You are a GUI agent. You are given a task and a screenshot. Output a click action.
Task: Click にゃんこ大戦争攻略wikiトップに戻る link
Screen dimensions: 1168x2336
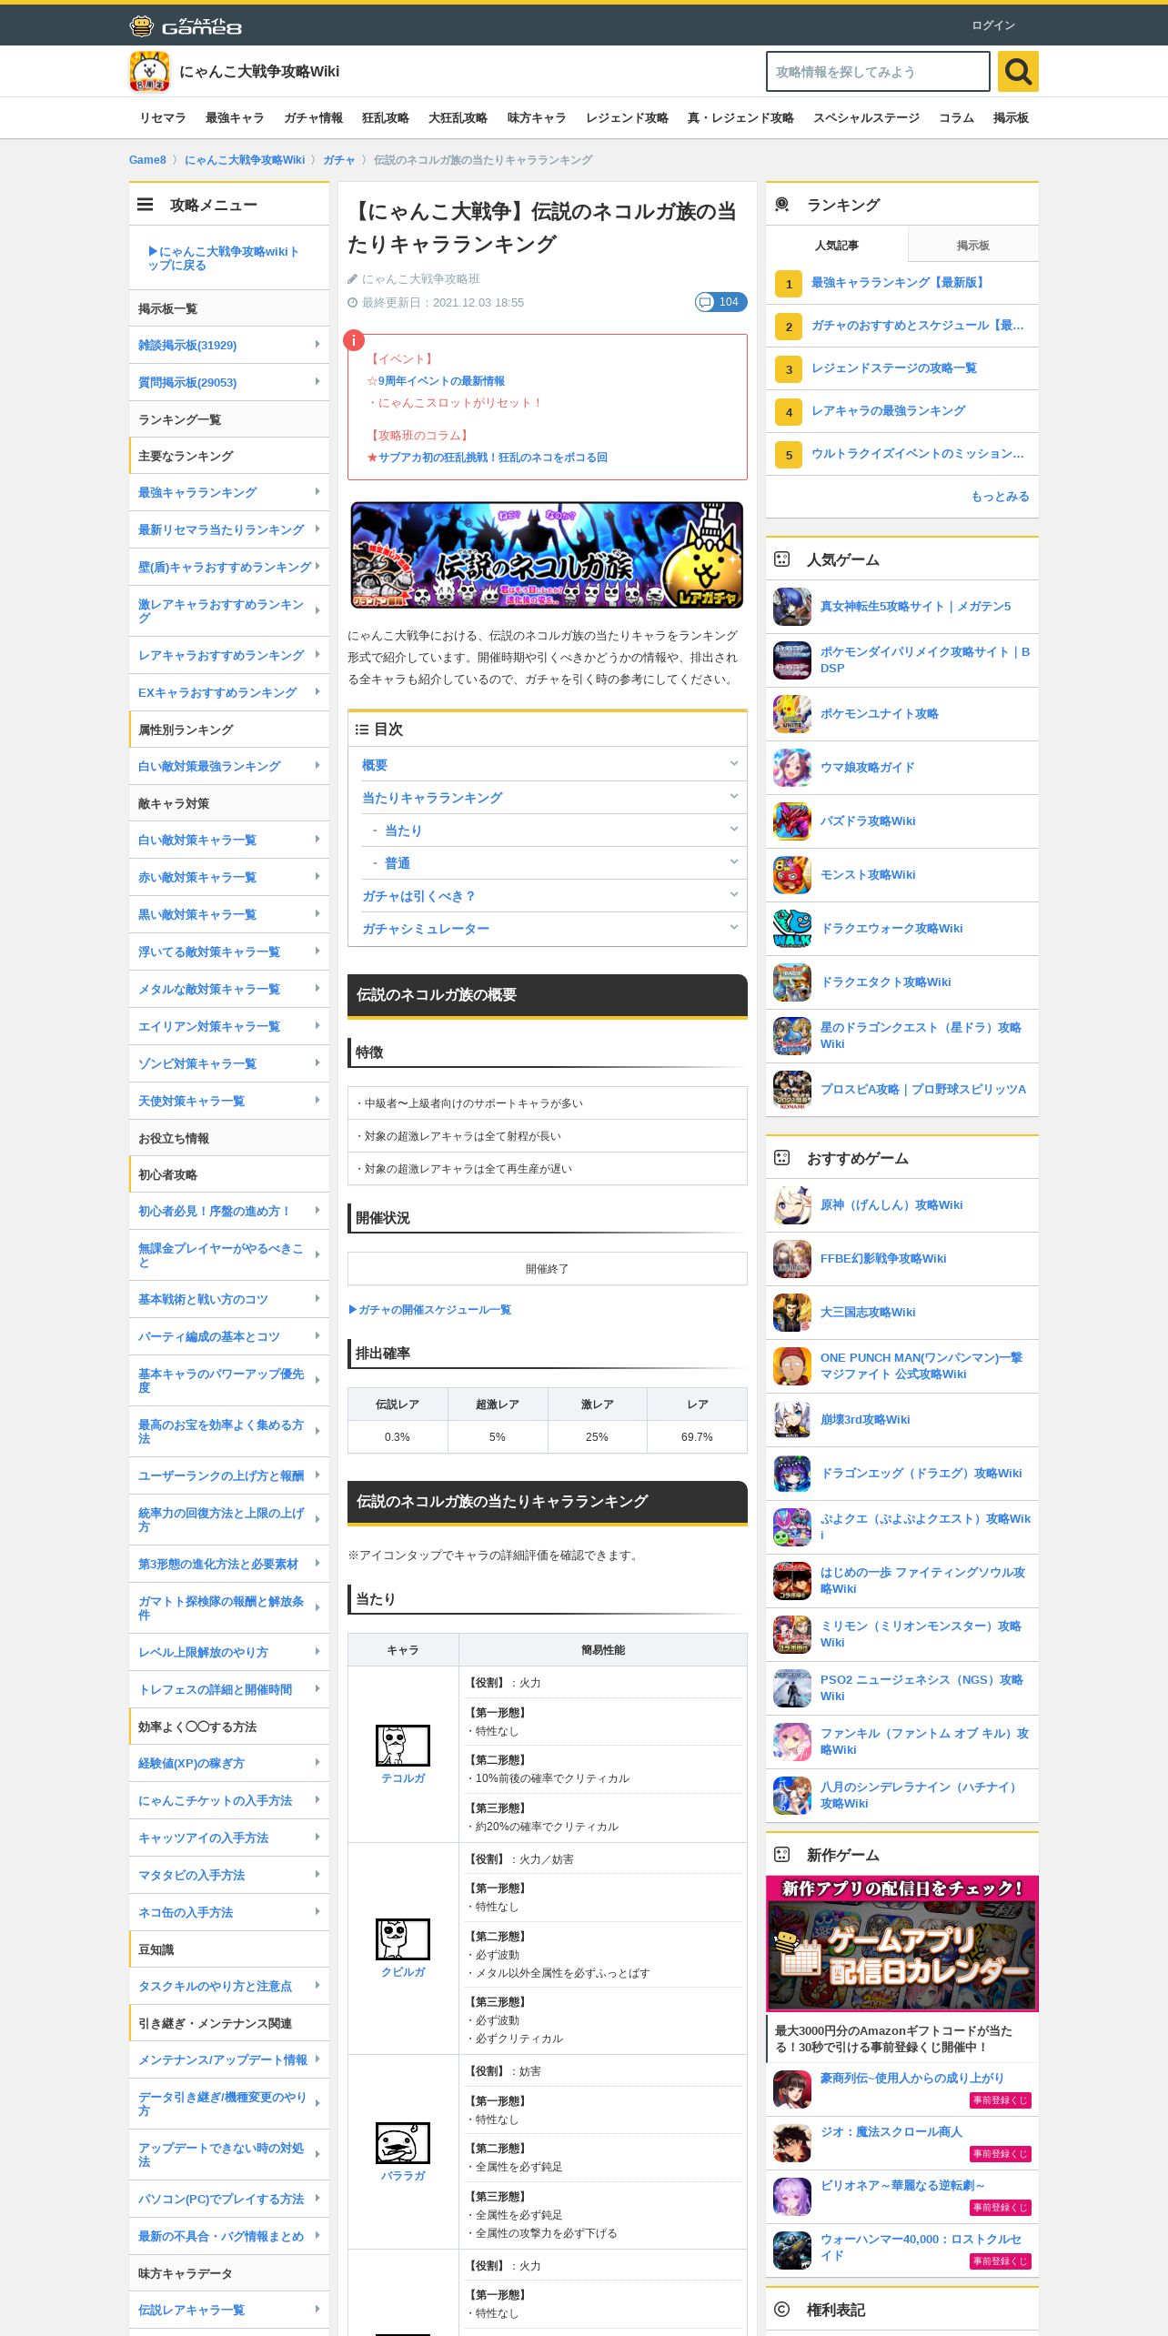[x=223, y=258]
